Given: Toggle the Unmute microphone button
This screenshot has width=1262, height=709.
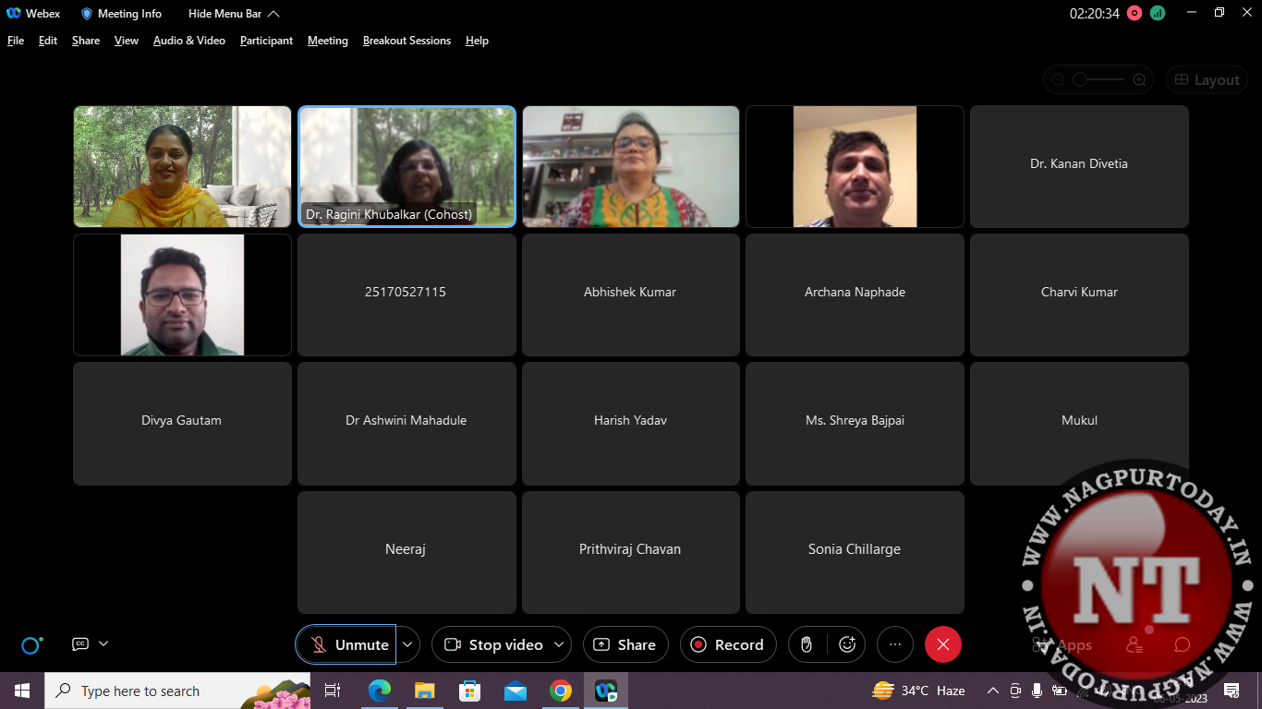Looking at the screenshot, I should click(347, 644).
